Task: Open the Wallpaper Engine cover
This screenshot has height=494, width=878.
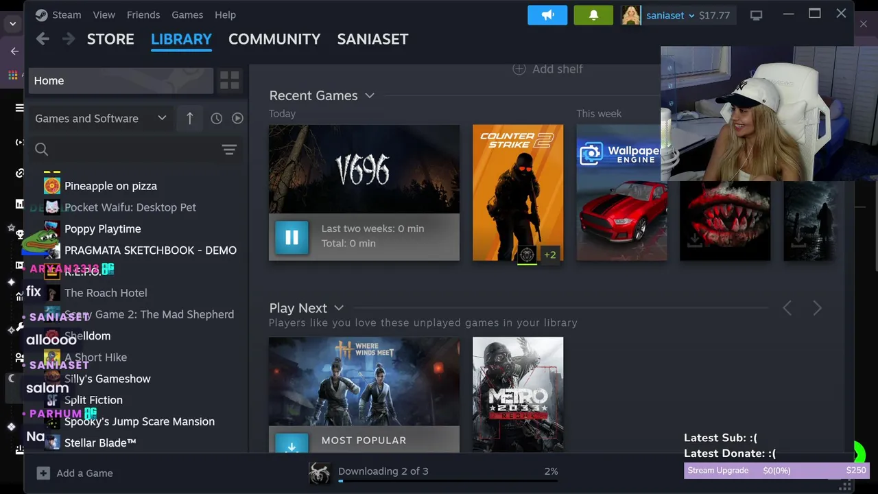Action: pyautogui.click(x=621, y=192)
